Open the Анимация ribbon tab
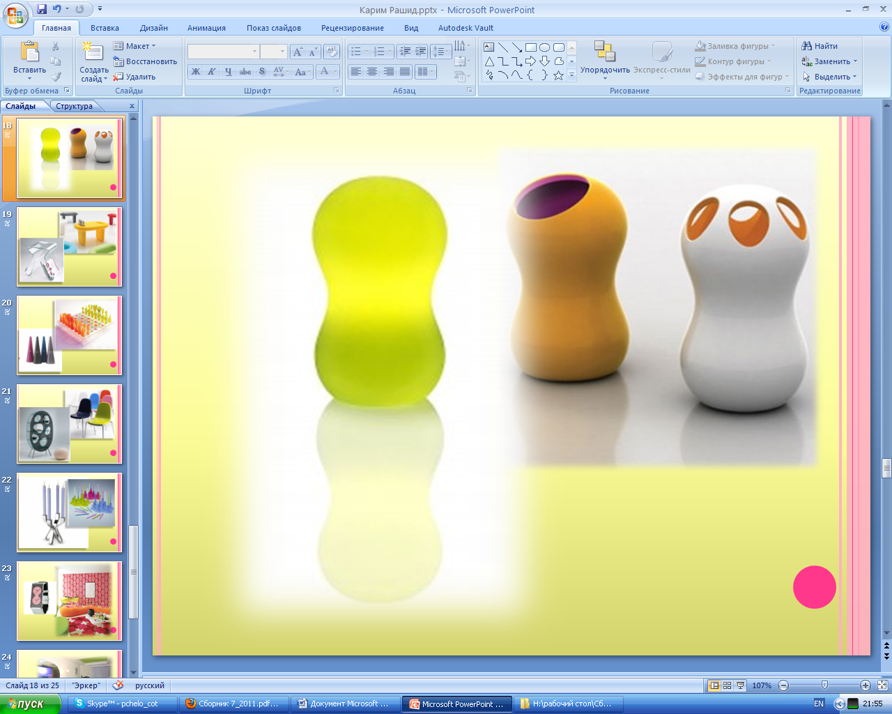 (x=206, y=28)
